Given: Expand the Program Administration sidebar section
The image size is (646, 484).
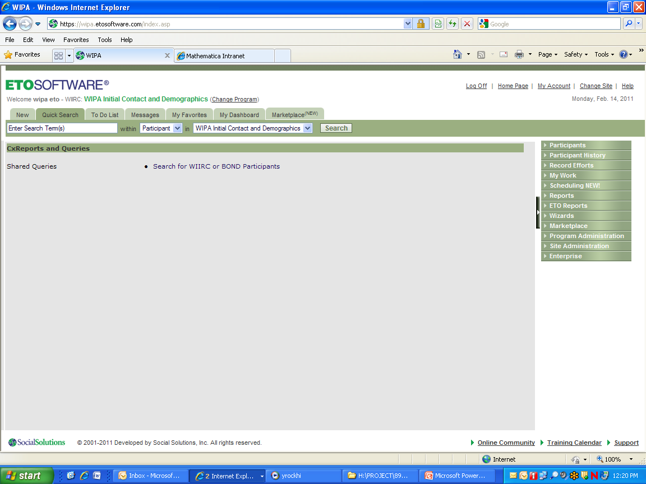Looking at the screenshot, I should coord(586,236).
